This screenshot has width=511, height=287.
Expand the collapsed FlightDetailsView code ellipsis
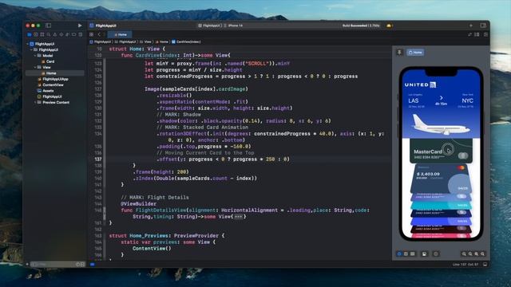pos(238,217)
